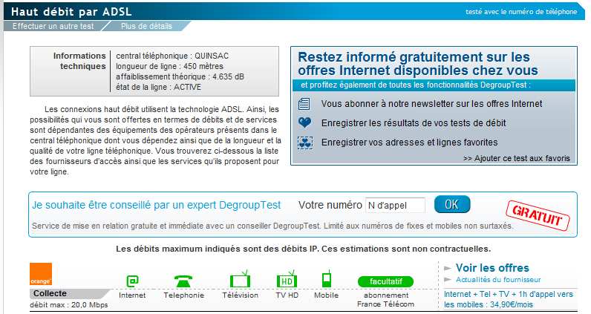Screen dimensions: 591x314
Task: Click abonnement France Télécom label
Action: click(x=385, y=300)
